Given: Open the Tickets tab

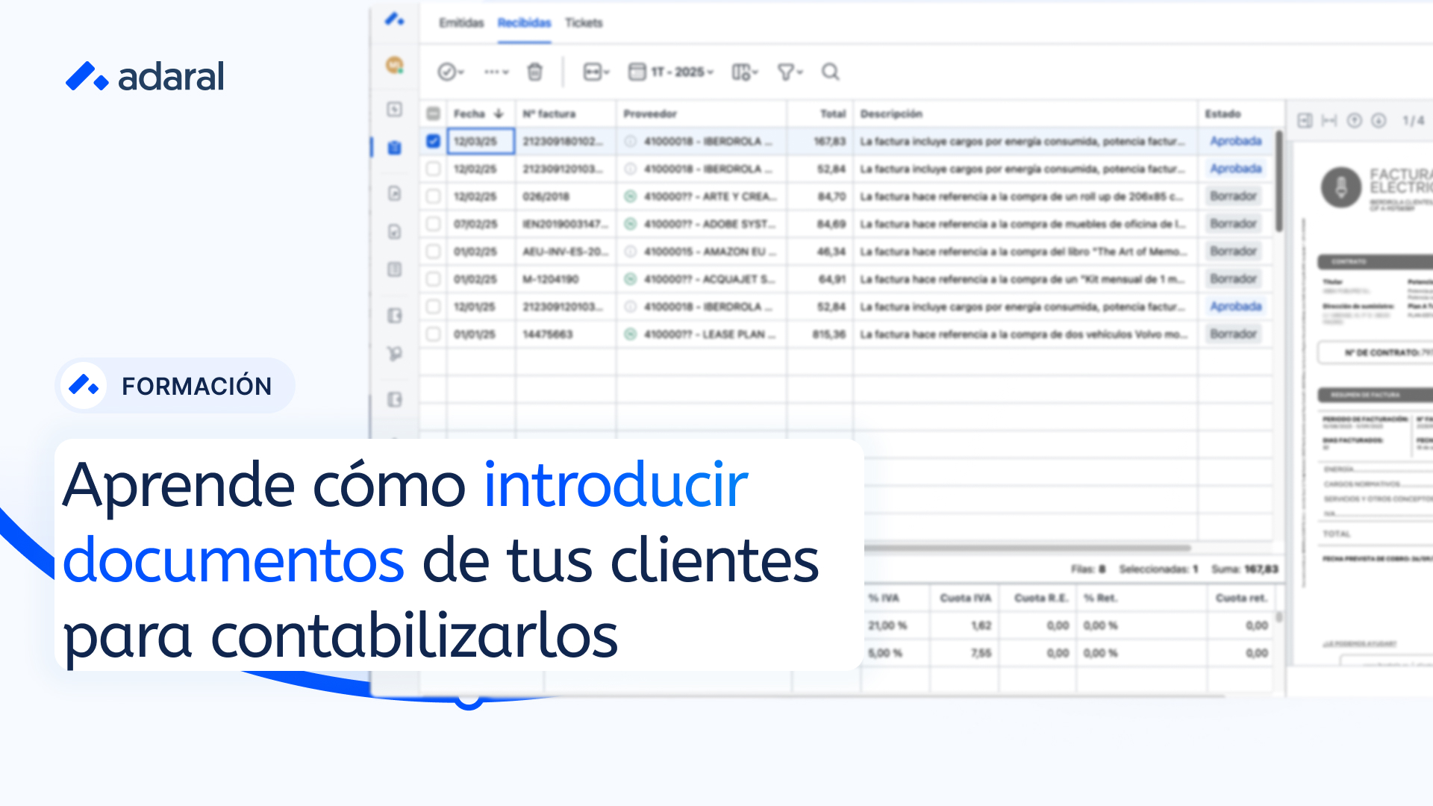Looking at the screenshot, I should tap(584, 22).
